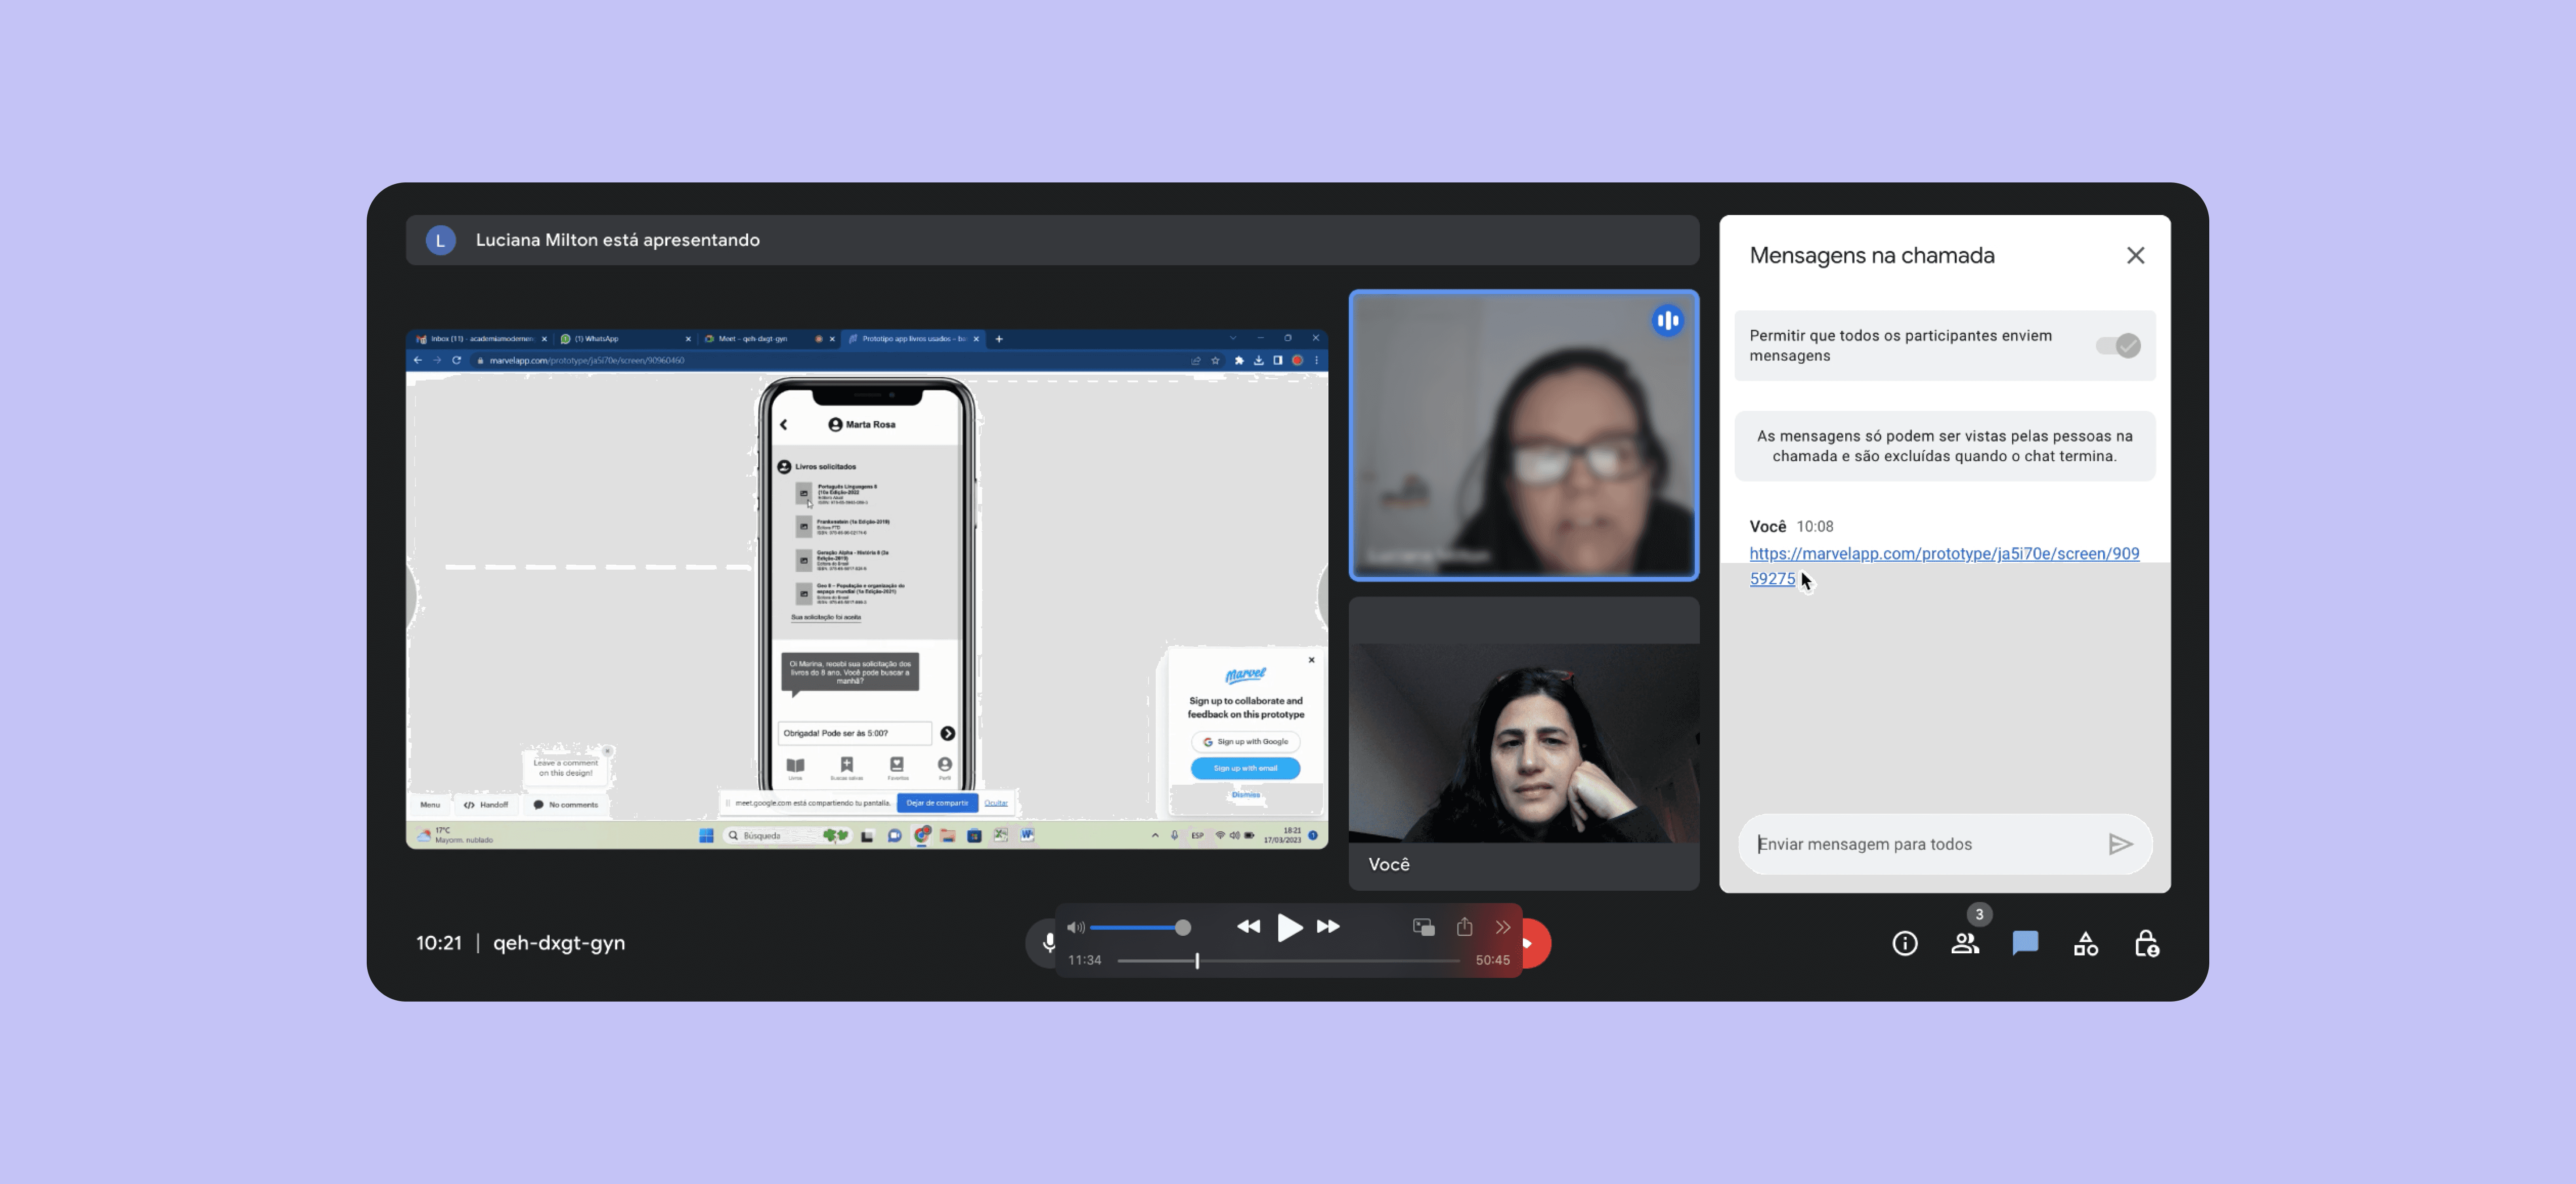Screen dimensions: 2576x1184
Task: Adjust the volume slider knob
Action: click(1183, 928)
